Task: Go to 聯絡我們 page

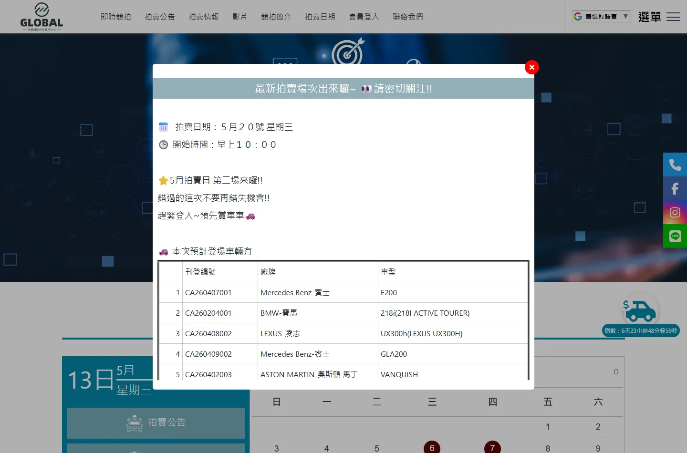Action: click(x=408, y=17)
